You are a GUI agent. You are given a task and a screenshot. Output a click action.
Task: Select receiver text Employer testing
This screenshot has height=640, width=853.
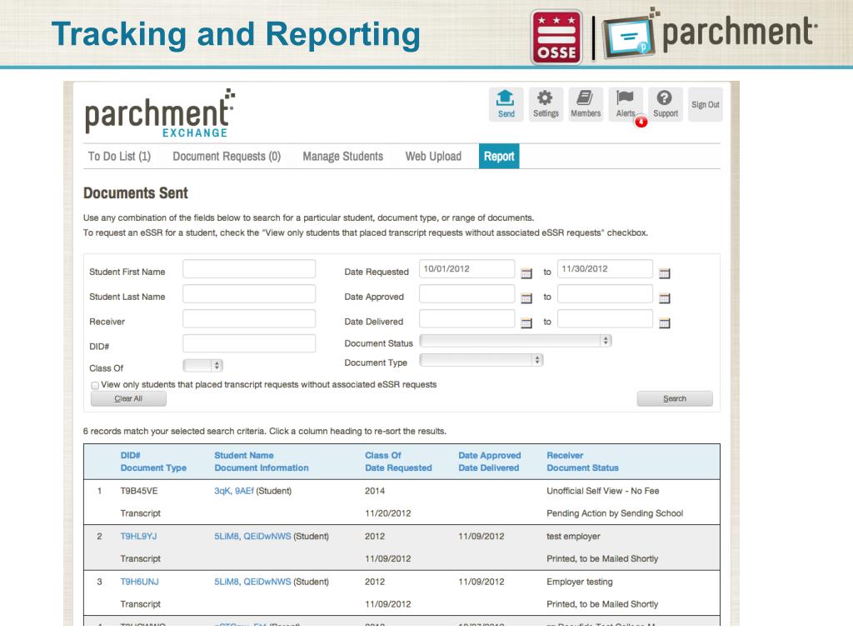click(580, 582)
